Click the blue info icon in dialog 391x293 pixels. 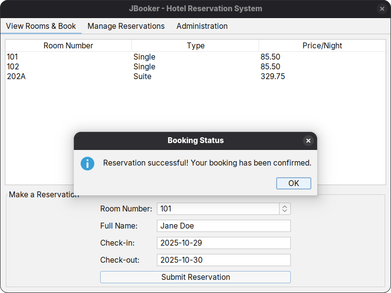click(87, 164)
